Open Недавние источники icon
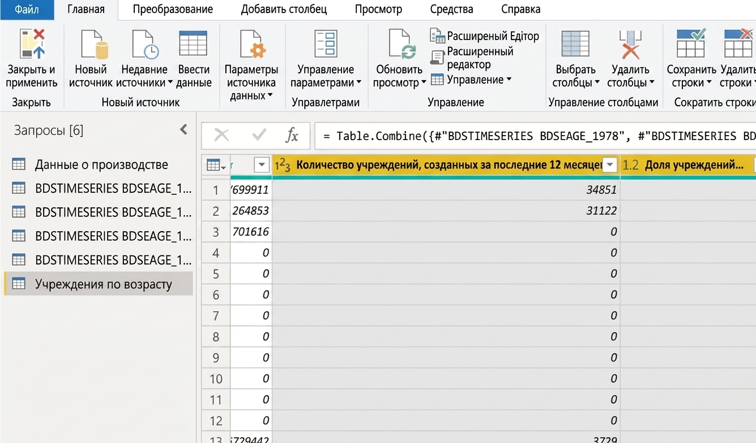Screen dimensions: 756x443 point(145,44)
